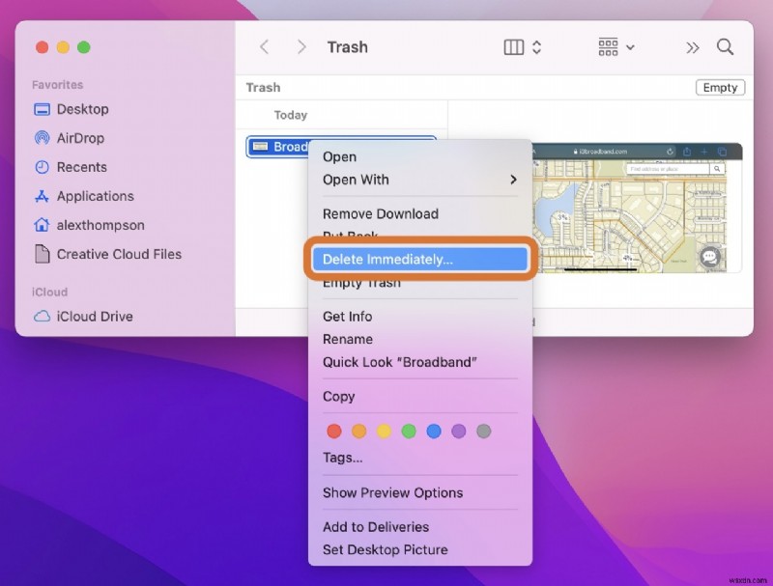Click the Empty button to empty Trash

pos(720,87)
